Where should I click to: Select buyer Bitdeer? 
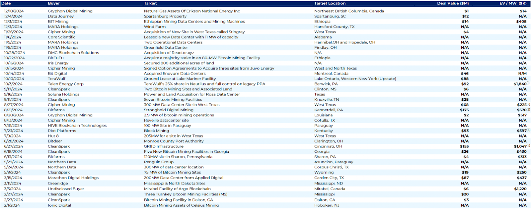55,141
